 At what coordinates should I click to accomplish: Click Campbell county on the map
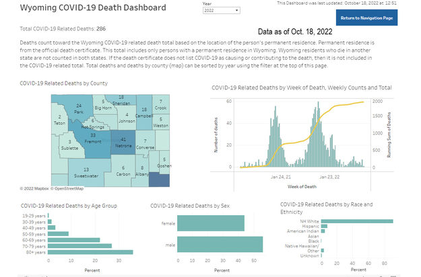[x=144, y=112]
